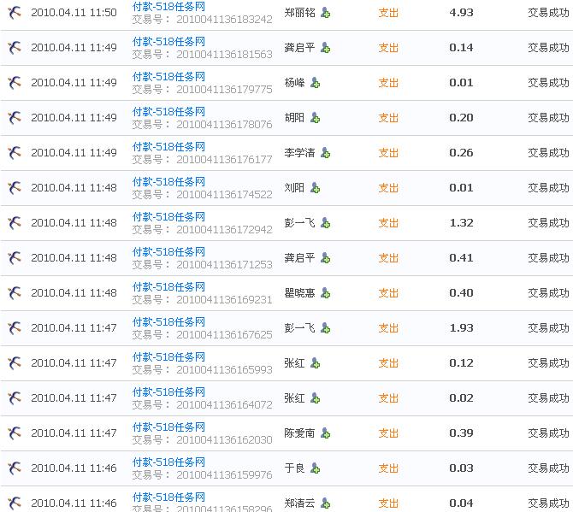Click 交易成功 status in the 0.26 row
573x512 pixels.
pos(547,153)
